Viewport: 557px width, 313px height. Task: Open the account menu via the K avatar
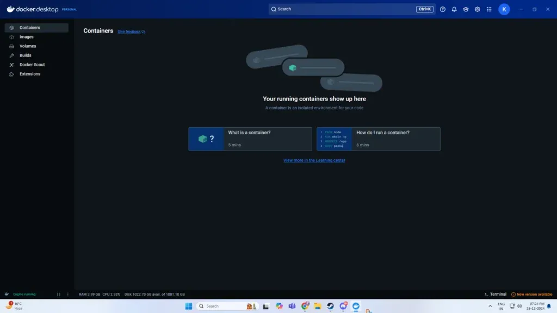point(504,9)
